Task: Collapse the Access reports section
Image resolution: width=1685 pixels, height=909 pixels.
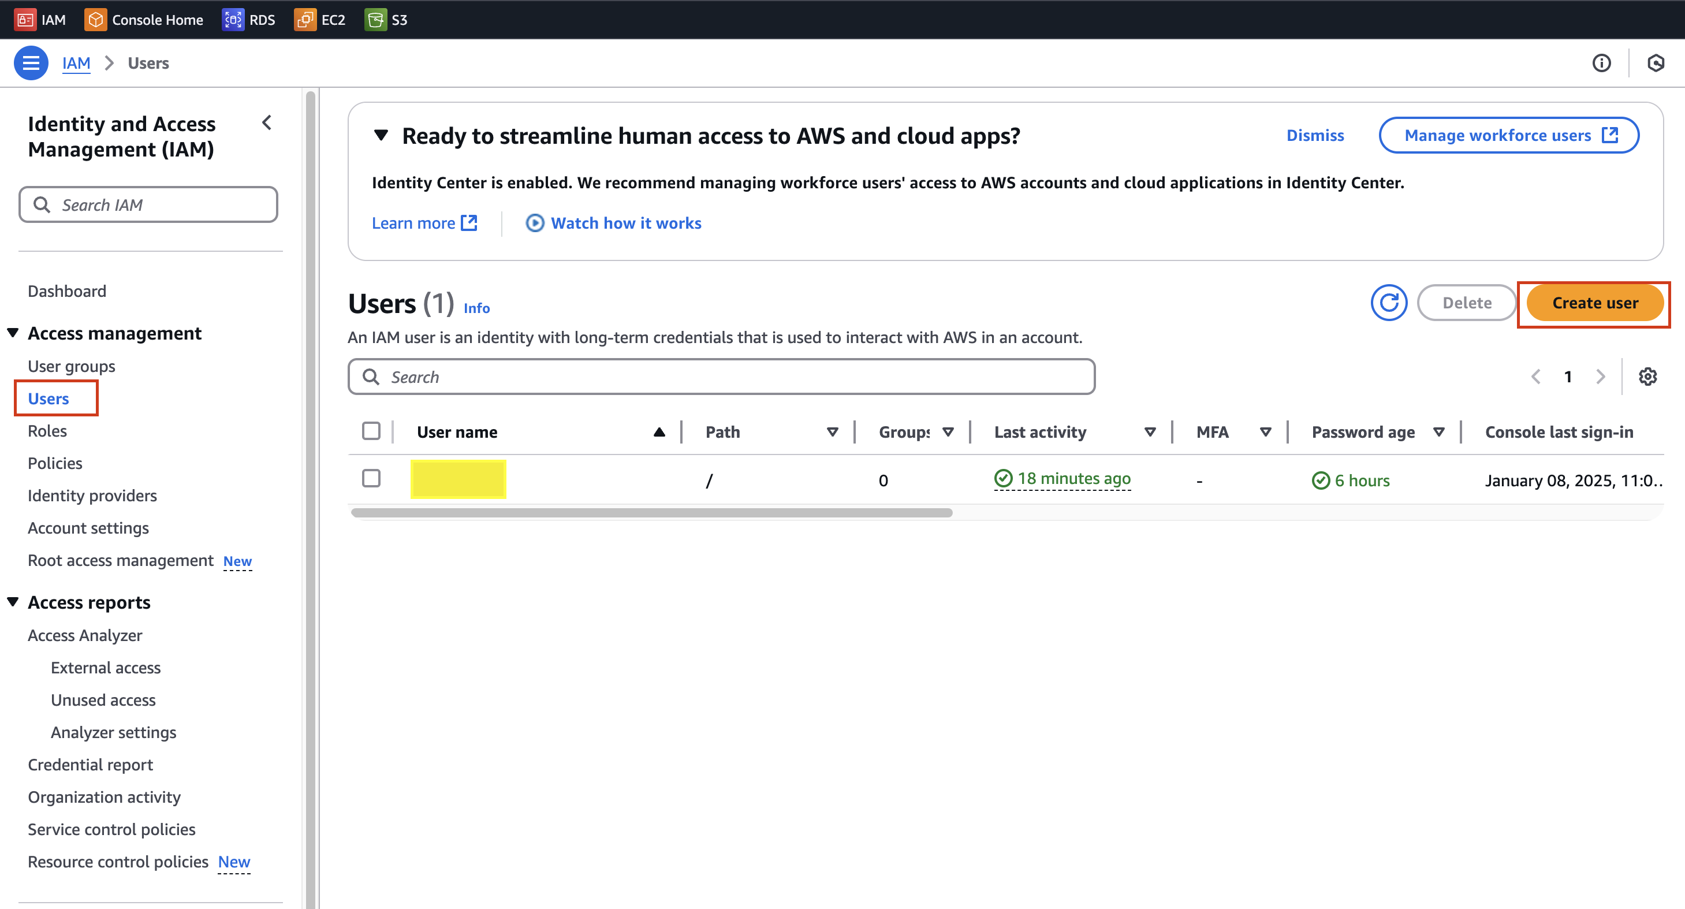Action: pos(13,602)
